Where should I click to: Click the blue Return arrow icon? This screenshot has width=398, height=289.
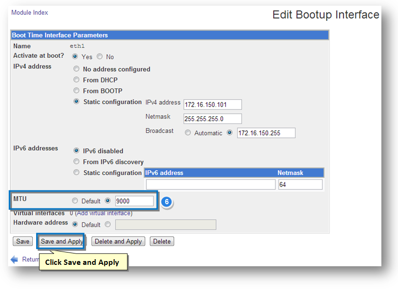point(14,259)
